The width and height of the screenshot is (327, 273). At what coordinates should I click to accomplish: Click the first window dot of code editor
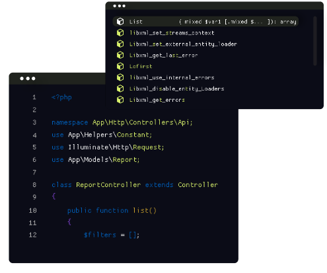click(x=22, y=79)
